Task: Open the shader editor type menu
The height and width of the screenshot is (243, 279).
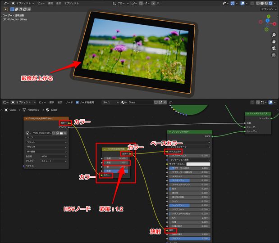Action: coord(6,102)
